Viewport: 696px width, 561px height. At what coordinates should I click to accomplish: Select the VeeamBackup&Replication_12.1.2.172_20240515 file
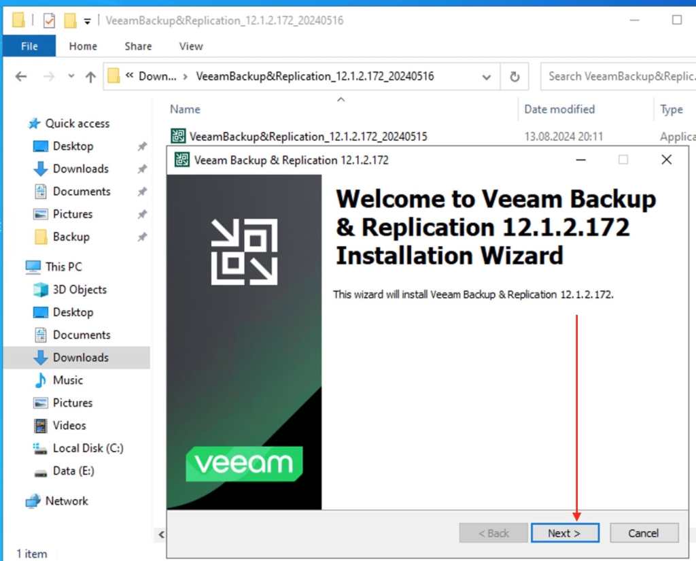[x=308, y=137]
